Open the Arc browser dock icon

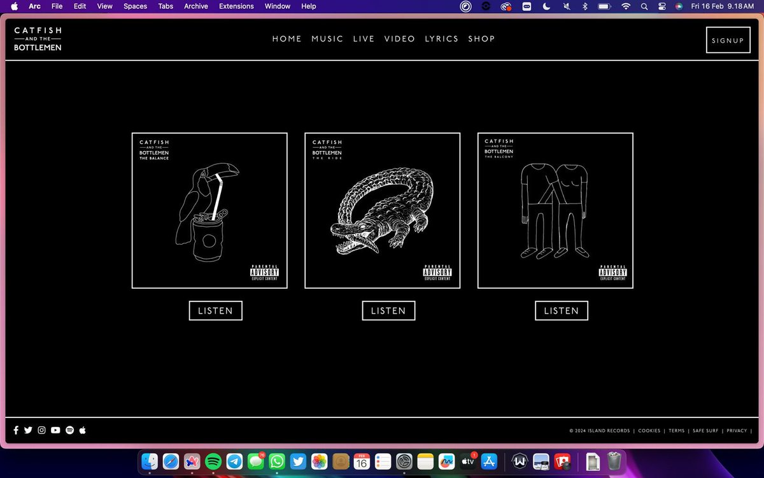(x=192, y=461)
